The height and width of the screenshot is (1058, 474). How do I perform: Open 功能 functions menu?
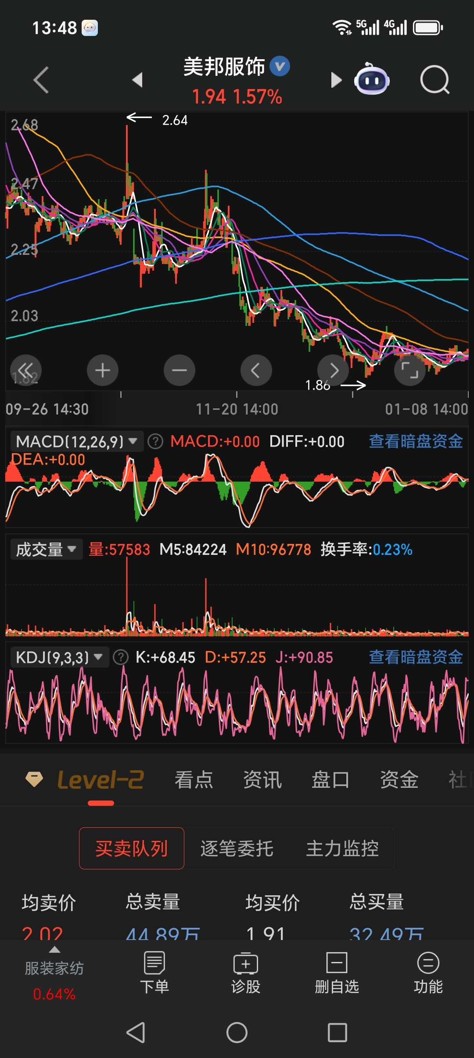click(x=428, y=973)
